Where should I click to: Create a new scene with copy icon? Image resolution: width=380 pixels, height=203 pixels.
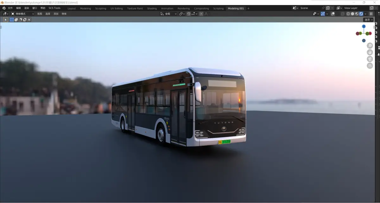tap(328, 8)
